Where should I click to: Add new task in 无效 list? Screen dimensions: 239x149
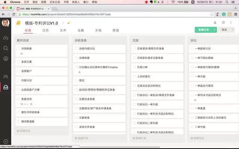point(139,138)
